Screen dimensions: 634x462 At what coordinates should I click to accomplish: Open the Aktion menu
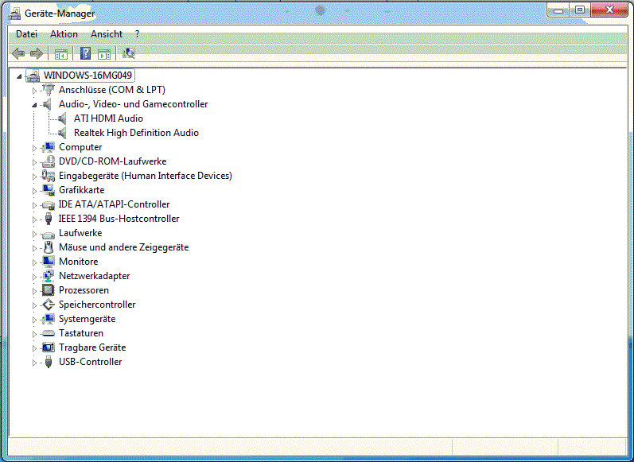click(64, 34)
